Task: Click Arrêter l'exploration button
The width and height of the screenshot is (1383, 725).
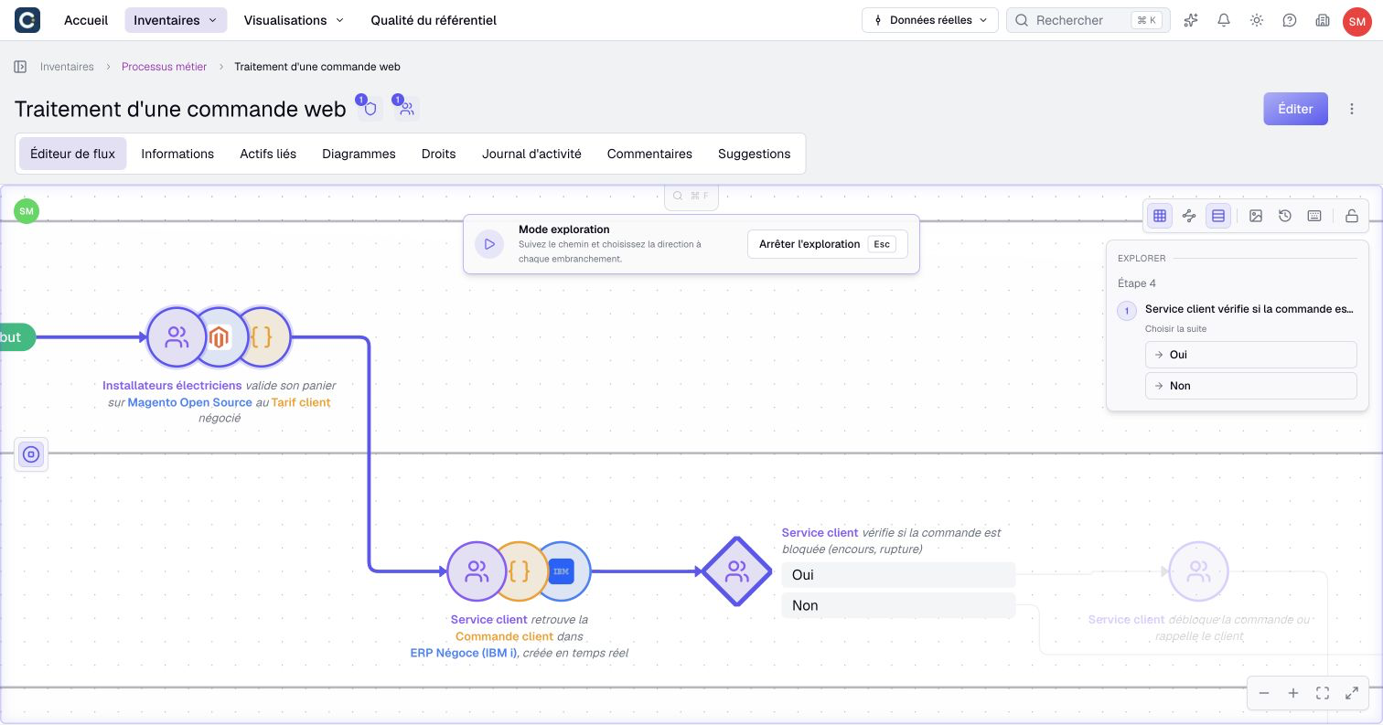Action: point(828,244)
